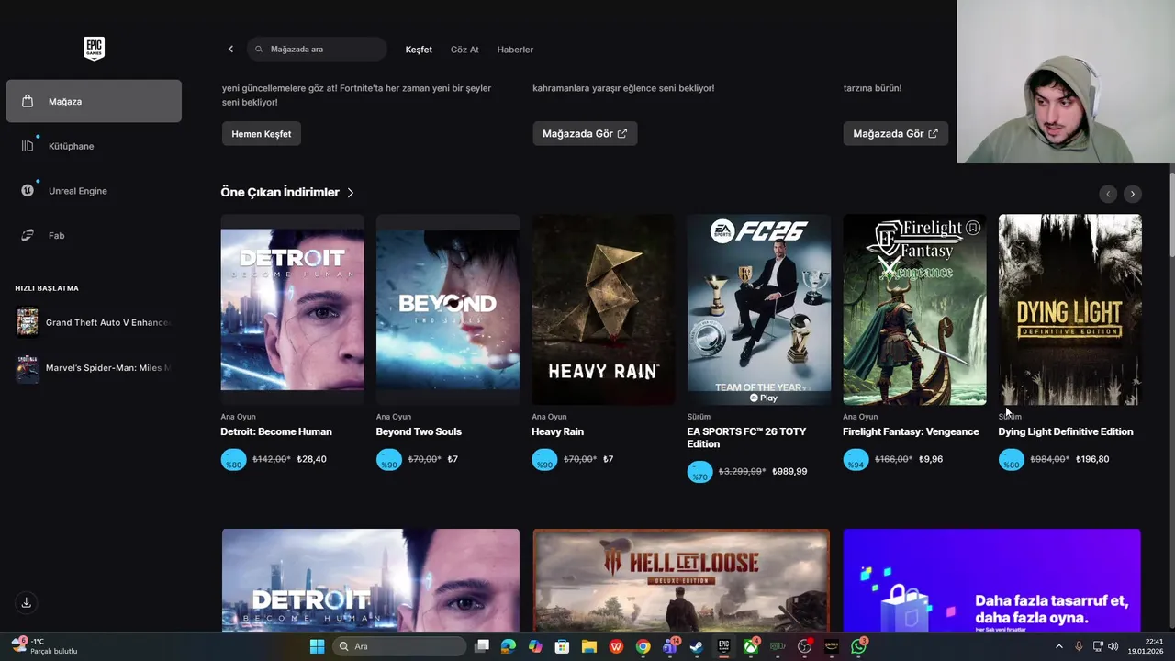Click the %80 discount badge under Detroit: Become Human
Image resolution: width=1175 pixels, height=661 pixels.
click(234, 460)
